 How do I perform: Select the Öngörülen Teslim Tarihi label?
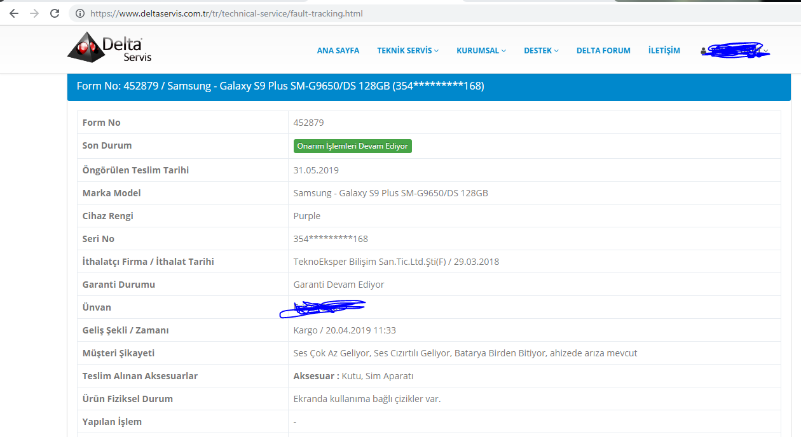[x=135, y=170]
